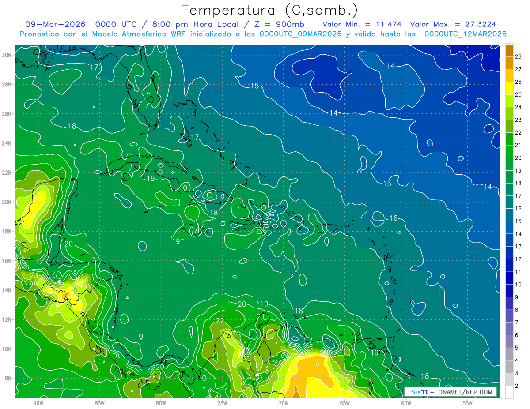Click the 70W longitude axis label
The height and width of the screenshot is (409, 530).
point(284,404)
